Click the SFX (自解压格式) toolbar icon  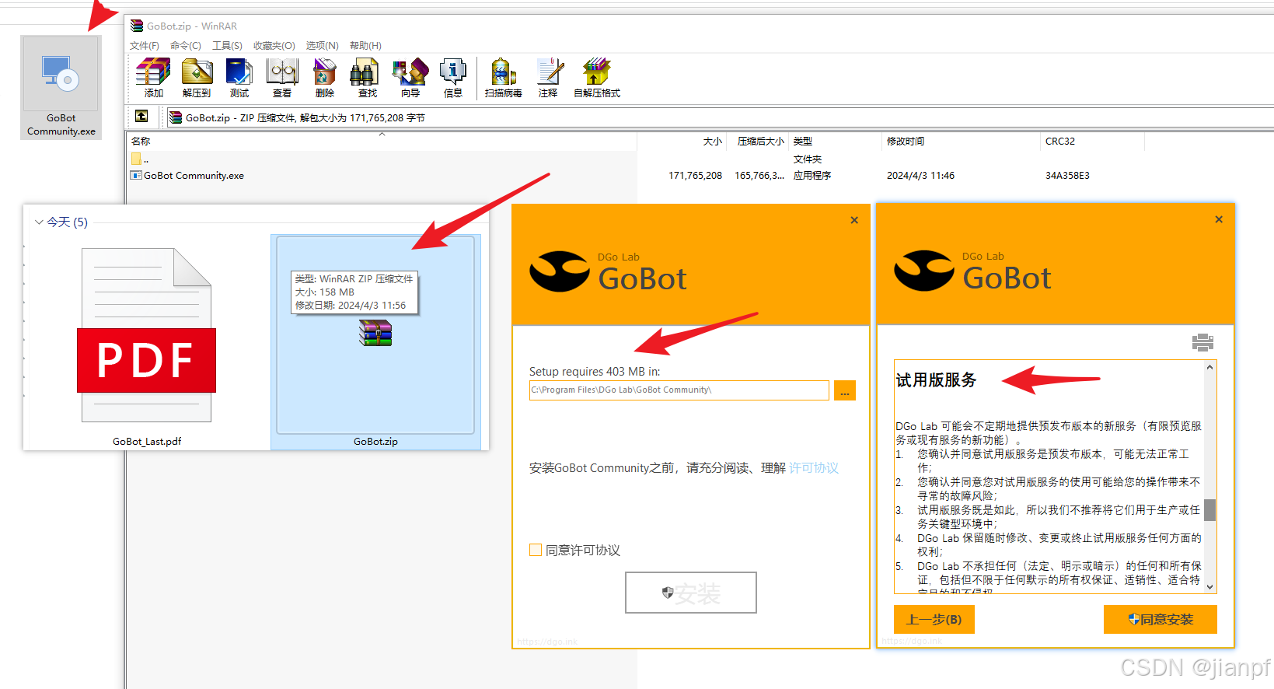point(597,78)
